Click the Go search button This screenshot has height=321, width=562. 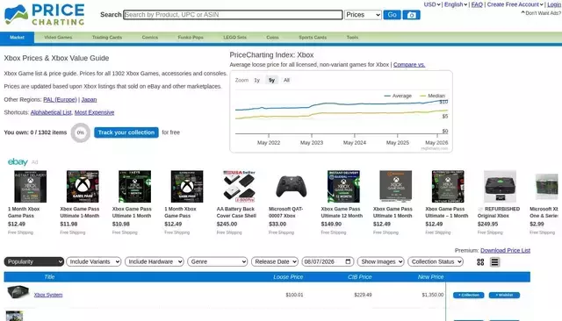pos(393,15)
